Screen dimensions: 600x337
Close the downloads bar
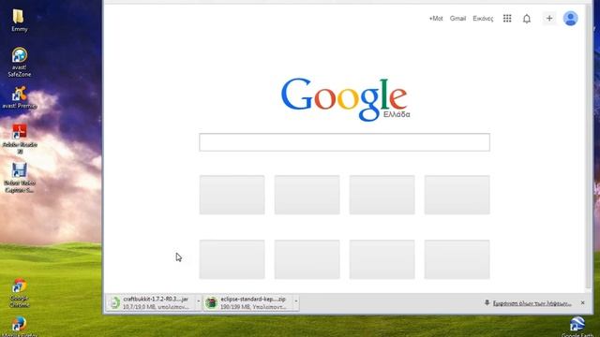click(582, 302)
